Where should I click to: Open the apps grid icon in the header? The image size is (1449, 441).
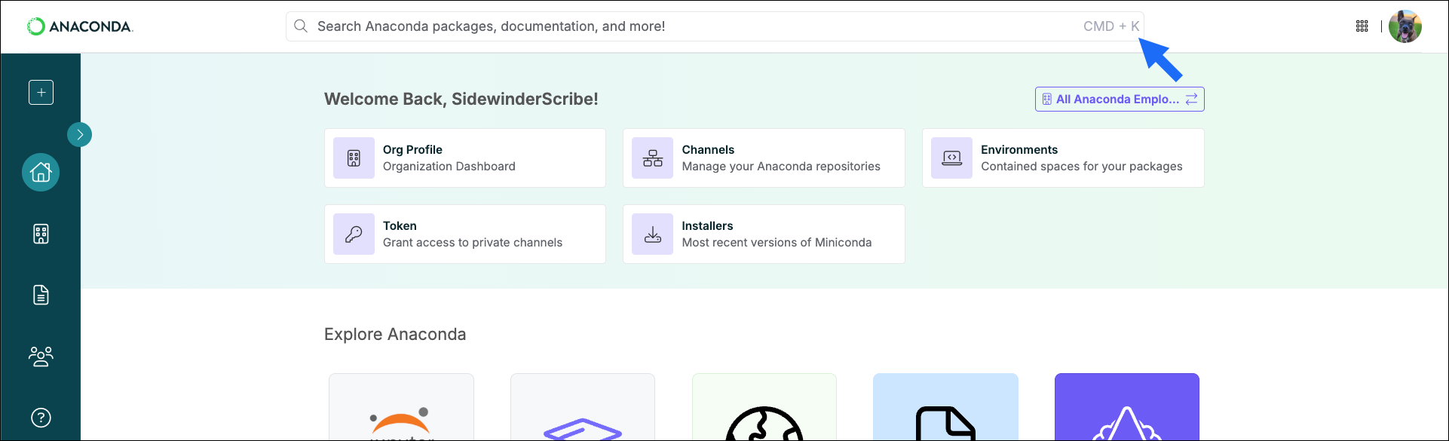pyautogui.click(x=1362, y=26)
